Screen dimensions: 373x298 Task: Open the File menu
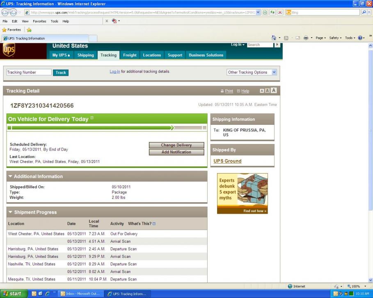pos(5,21)
